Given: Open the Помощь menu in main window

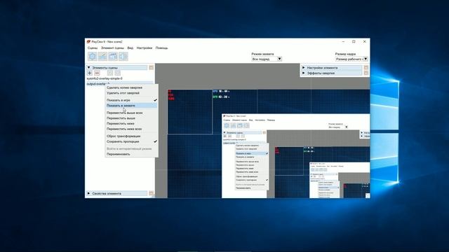Looking at the screenshot, I should pos(162,48).
